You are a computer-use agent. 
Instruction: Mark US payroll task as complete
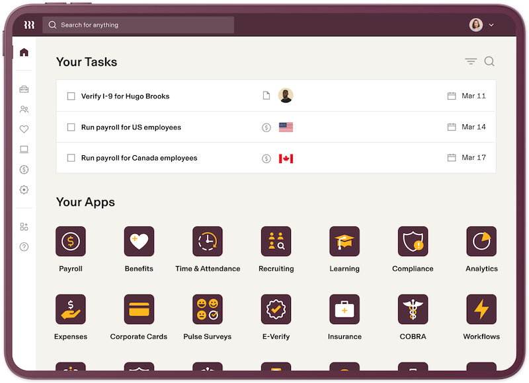71,127
